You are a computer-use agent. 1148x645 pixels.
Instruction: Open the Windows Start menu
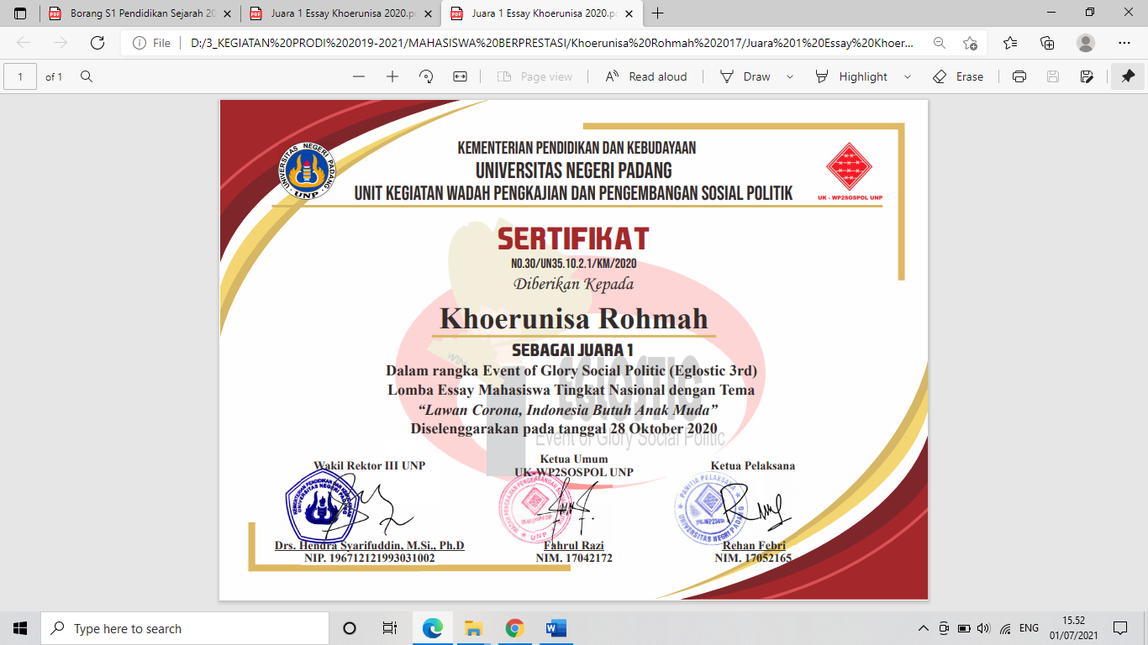[x=20, y=628]
